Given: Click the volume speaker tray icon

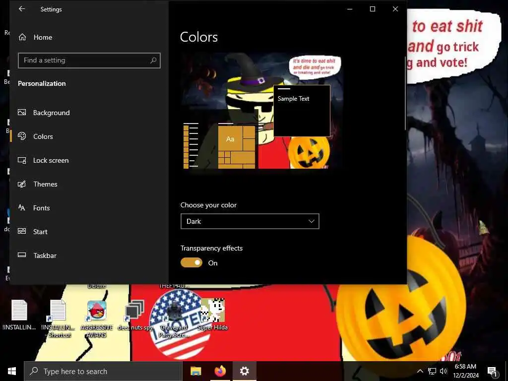Looking at the screenshot, I should click(444, 371).
